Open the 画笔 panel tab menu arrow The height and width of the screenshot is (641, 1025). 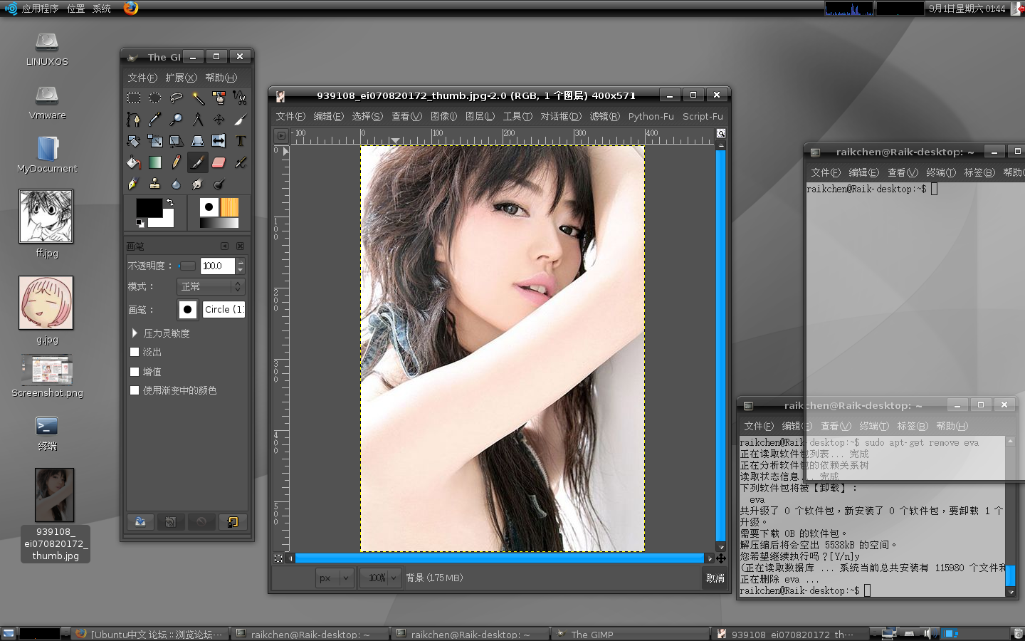224,246
